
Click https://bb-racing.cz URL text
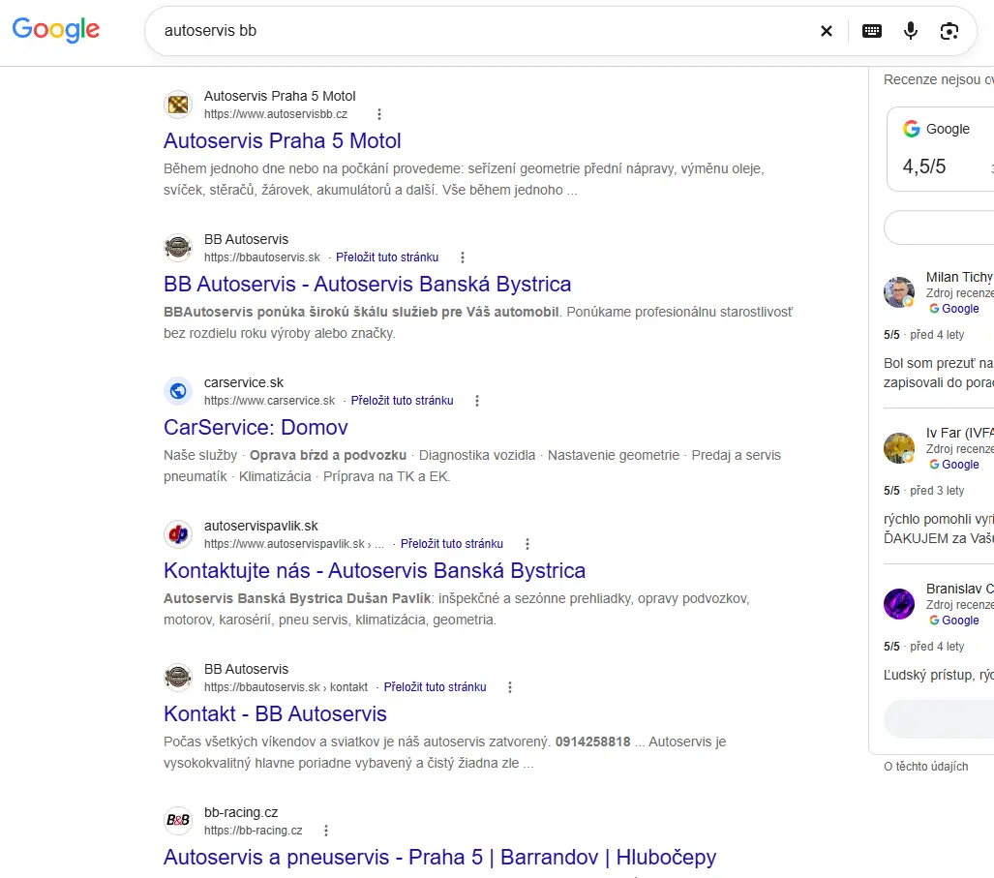click(x=253, y=831)
